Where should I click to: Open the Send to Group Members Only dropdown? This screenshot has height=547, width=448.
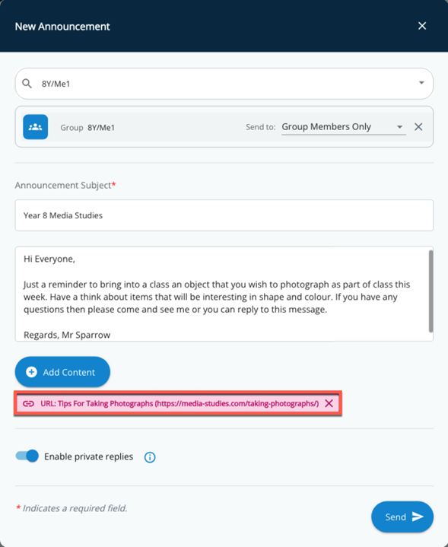pyautogui.click(x=344, y=127)
